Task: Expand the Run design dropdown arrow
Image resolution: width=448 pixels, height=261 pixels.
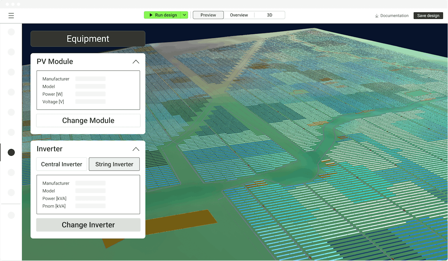Action: point(185,15)
